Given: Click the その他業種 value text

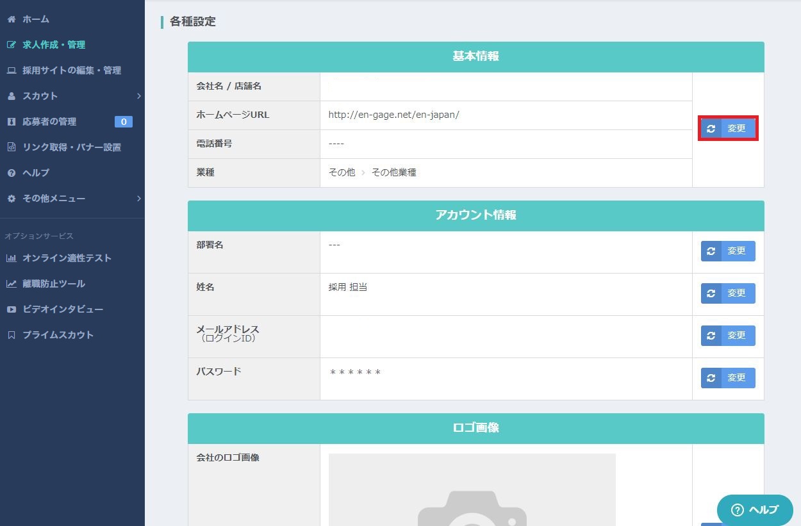Looking at the screenshot, I should point(394,172).
